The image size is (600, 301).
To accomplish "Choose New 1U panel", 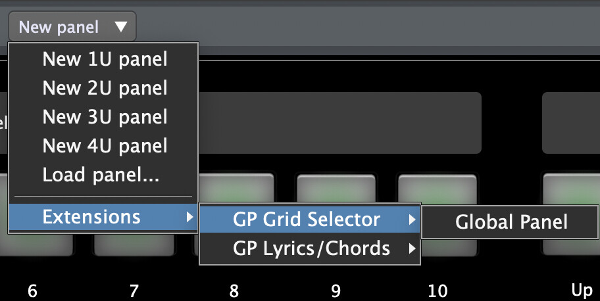I will pyautogui.click(x=105, y=59).
